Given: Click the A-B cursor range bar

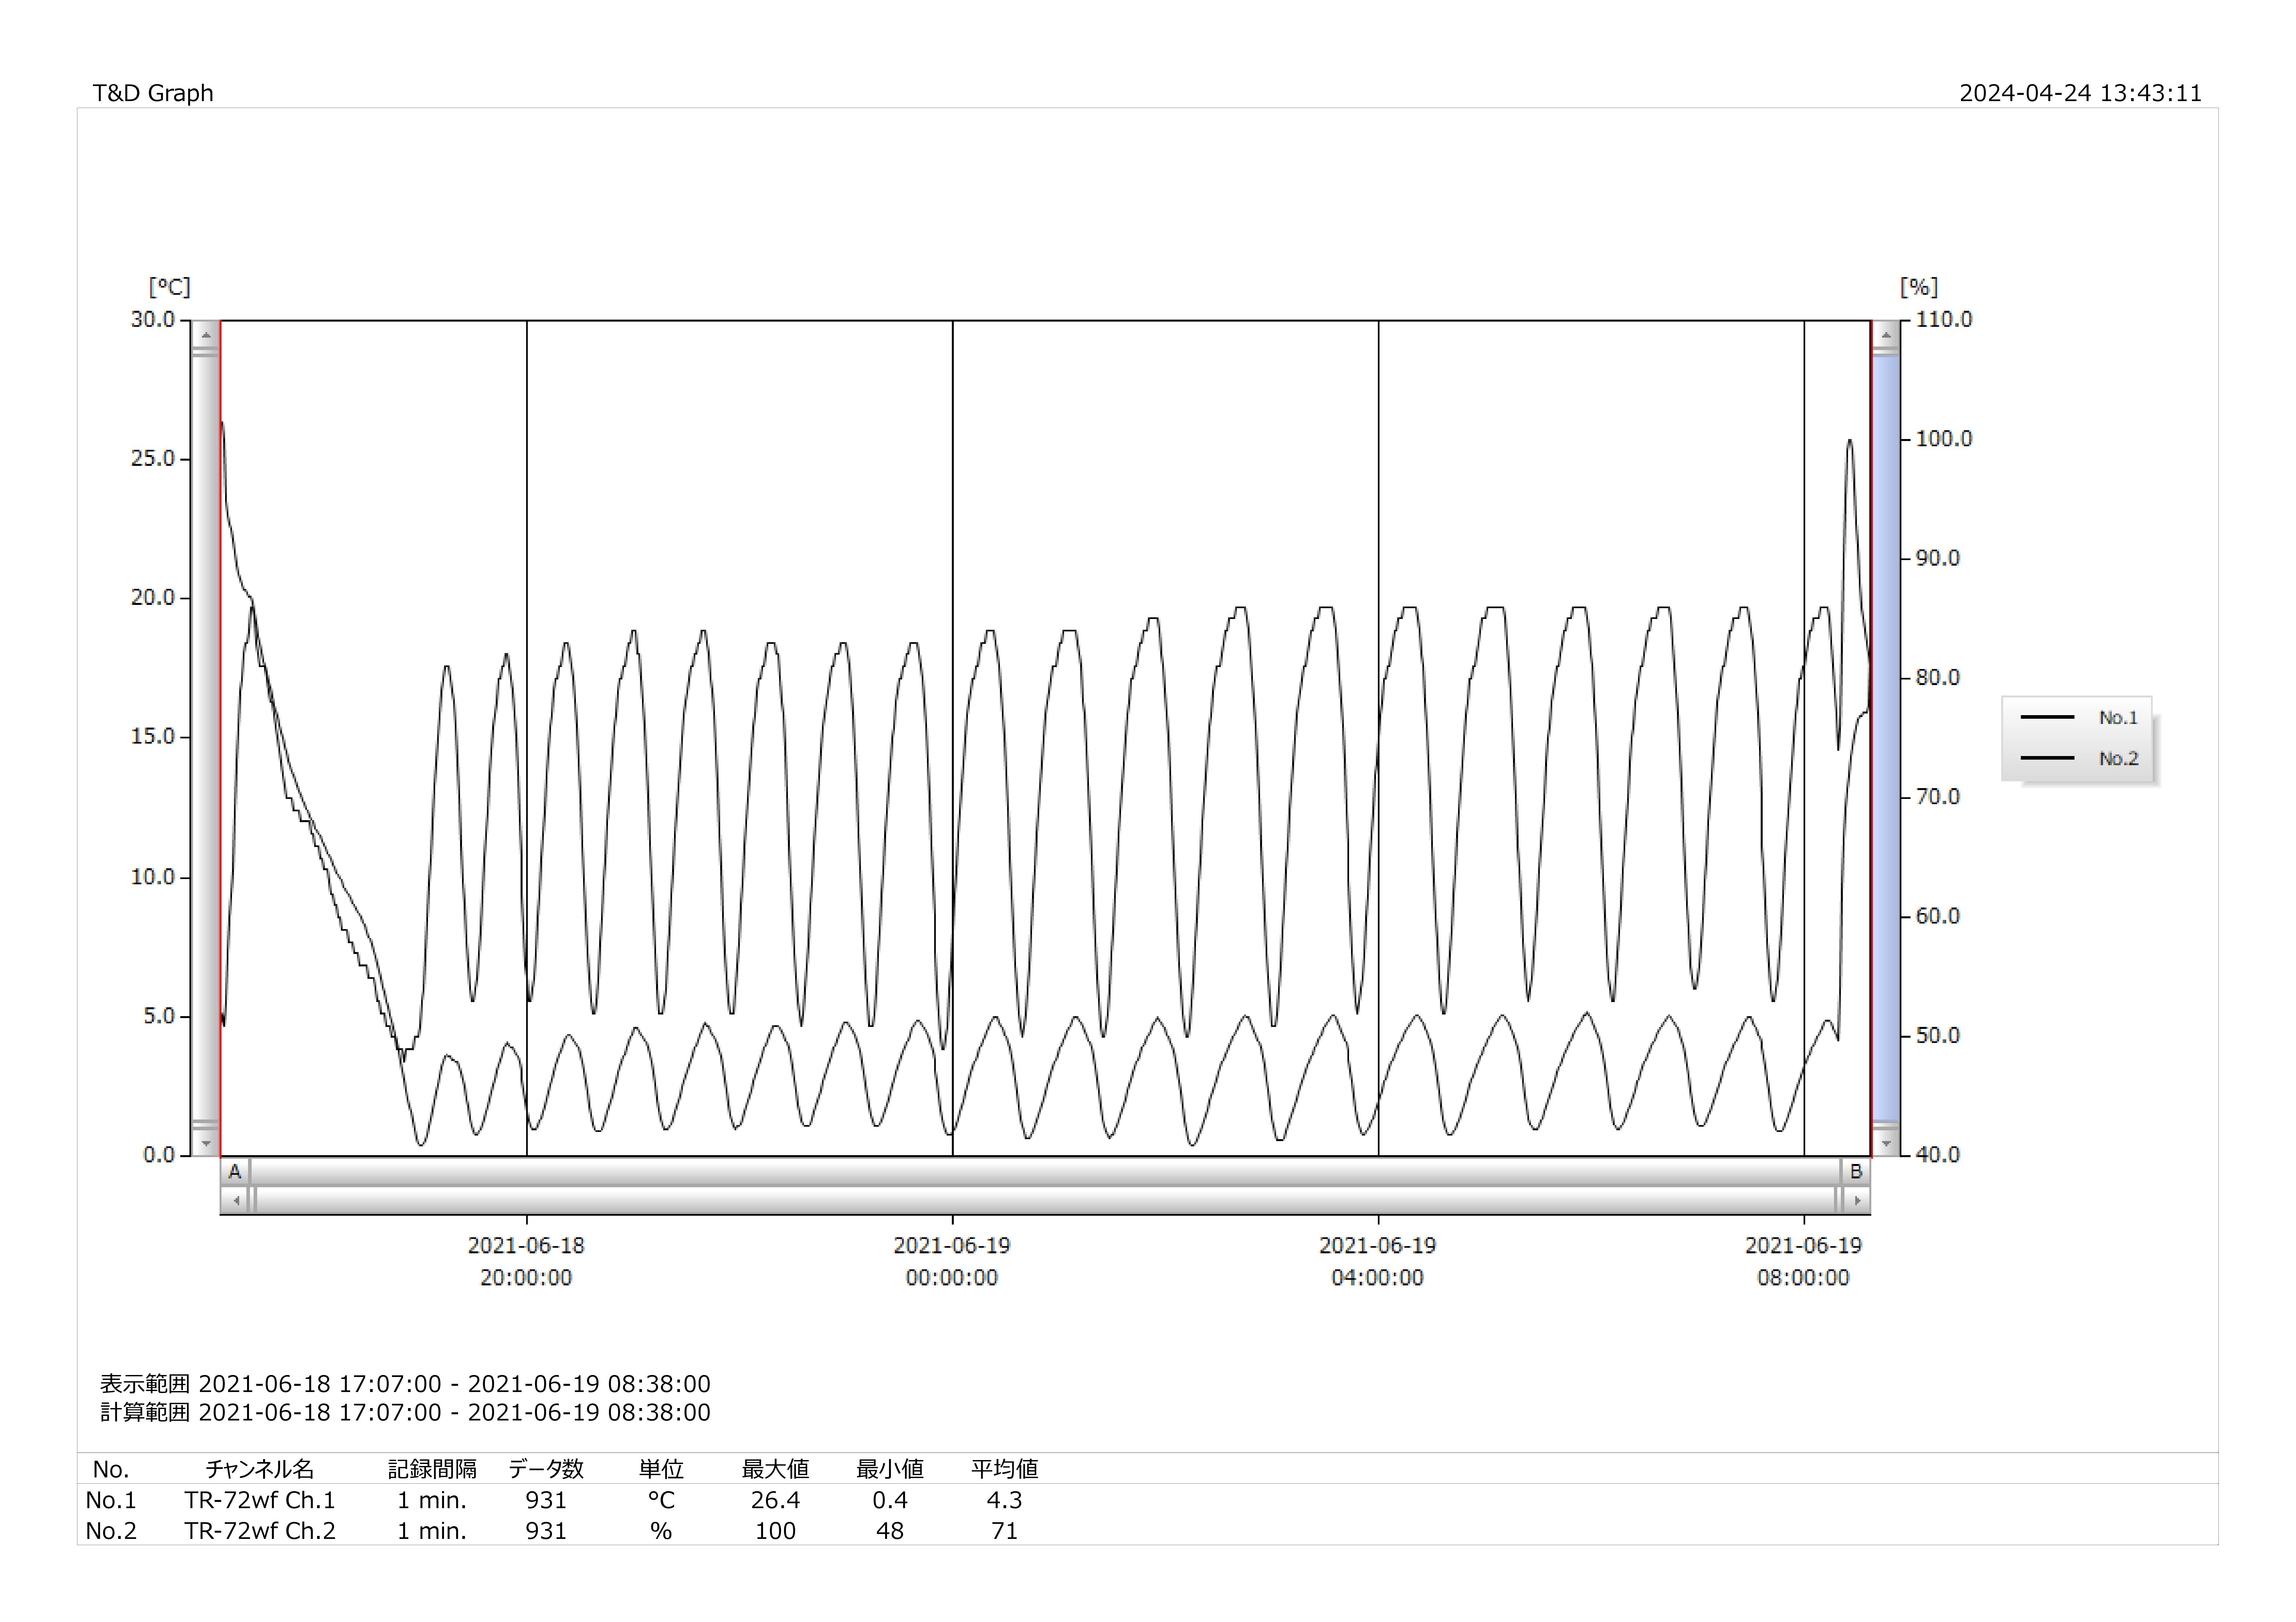Looking at the screenshot, I should point(1045,1172).
